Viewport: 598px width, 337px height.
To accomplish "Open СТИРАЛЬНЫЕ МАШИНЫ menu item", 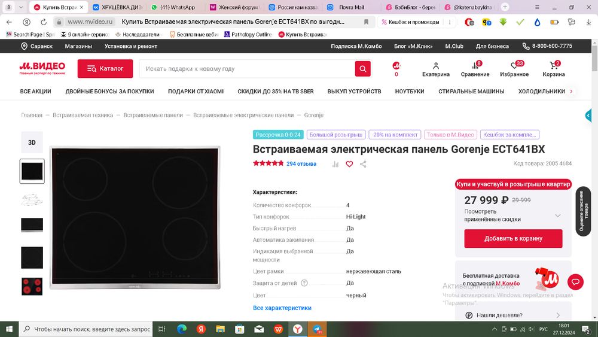I will click(471, 91).
